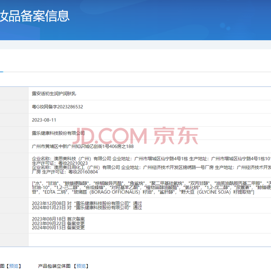The width and height of the screenshot is (271, 271).
Task: Select the company name 露乐健康科技股份有限公司
Action: click(x=58, y=133)
